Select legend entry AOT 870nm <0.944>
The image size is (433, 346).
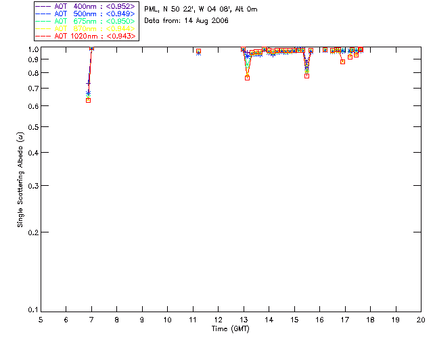pos(86,28)
